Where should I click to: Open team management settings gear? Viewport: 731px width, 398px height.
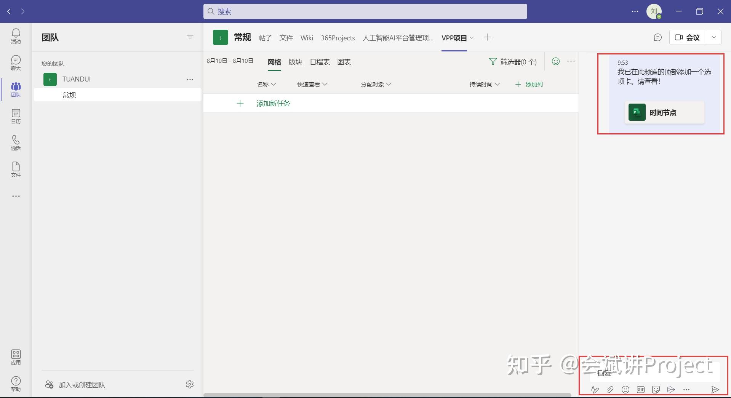point(190,384)
